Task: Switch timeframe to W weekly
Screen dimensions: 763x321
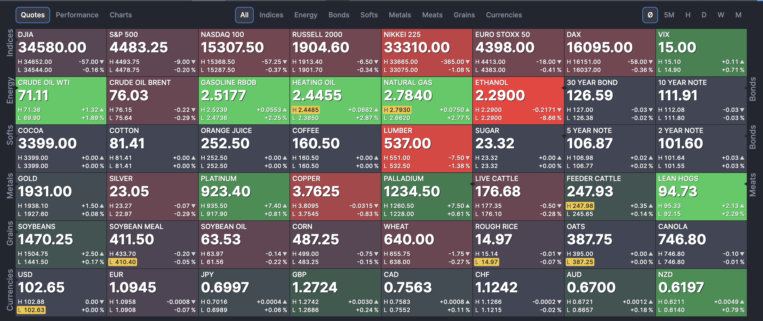Action: [721, 15]
